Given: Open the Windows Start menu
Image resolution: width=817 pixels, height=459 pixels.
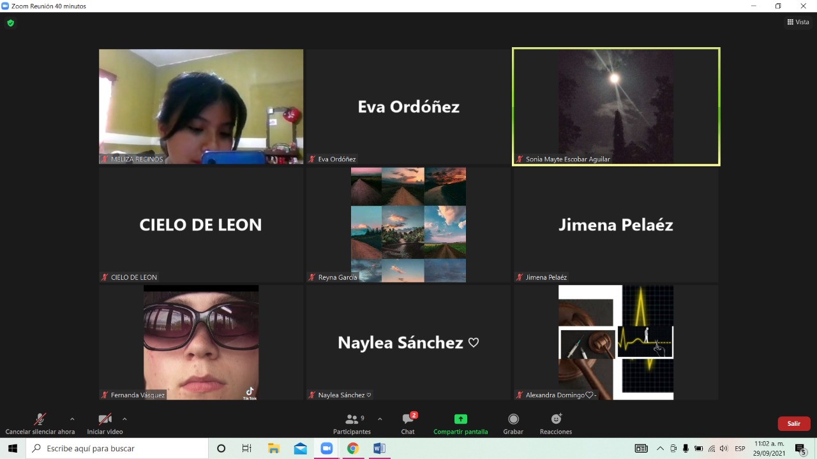Looking at the screenshot, I should tap(13, 449).
